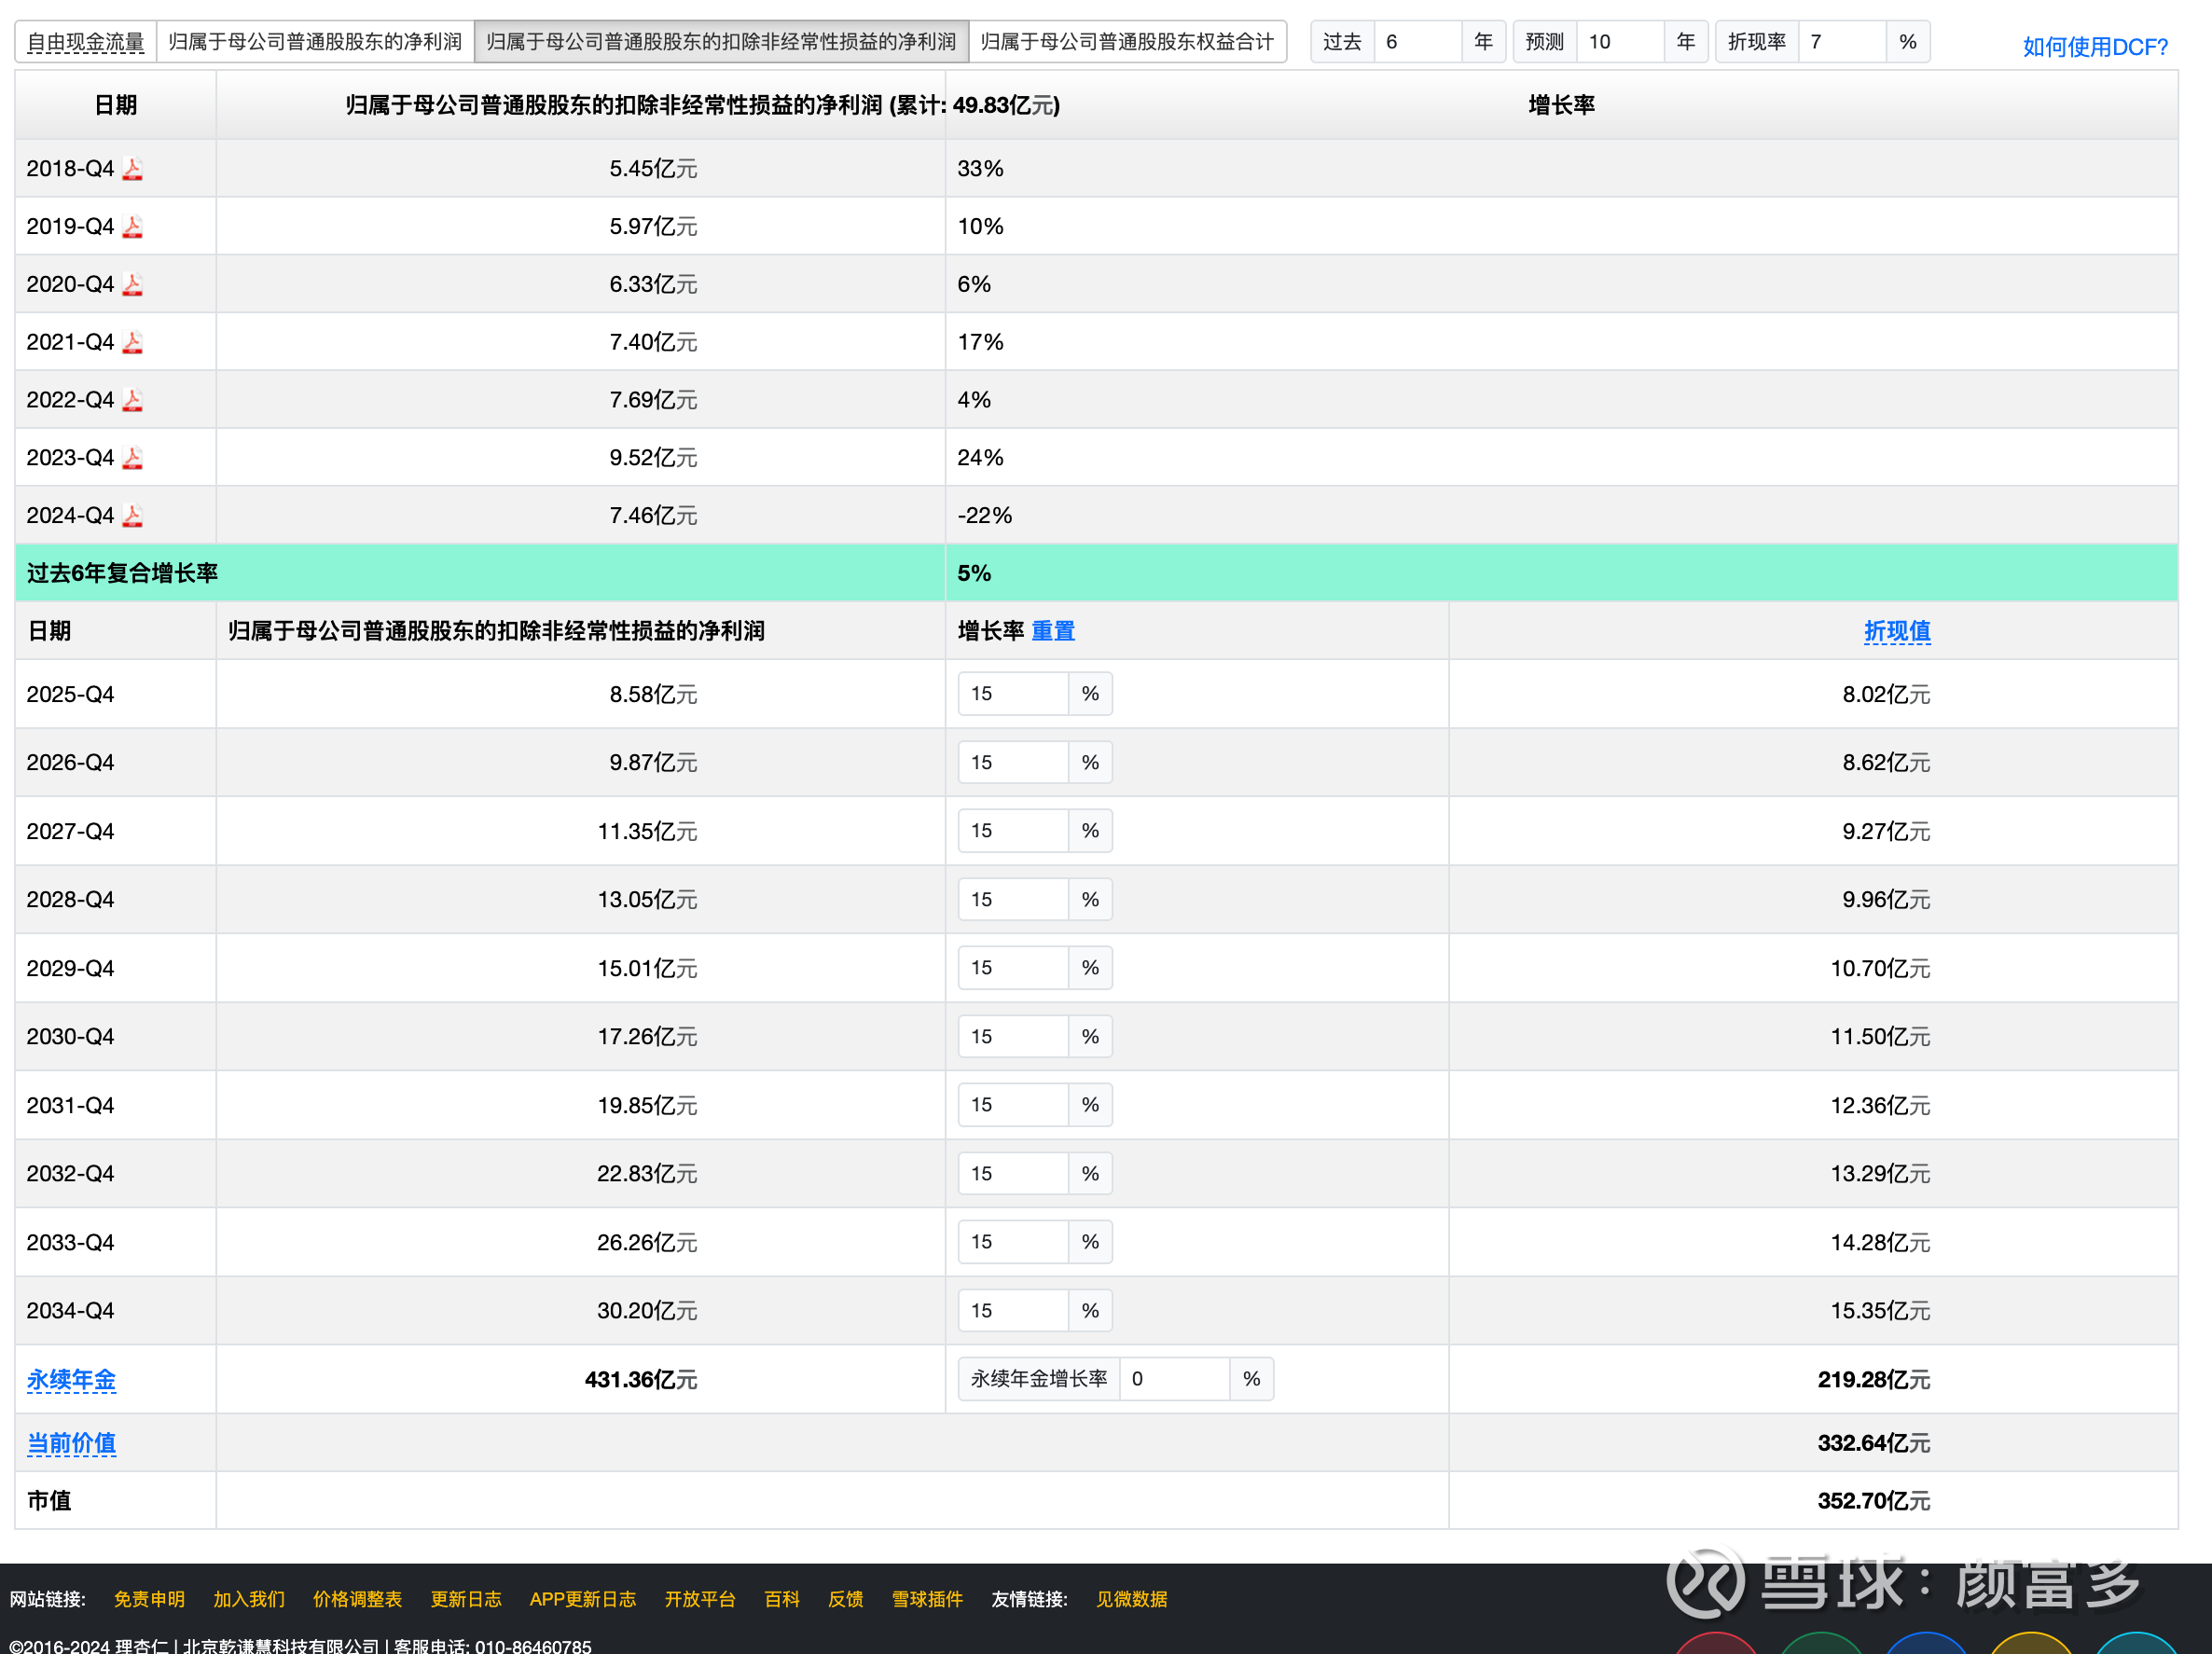
Task: Open the 2020-Q4 PDF report icon
Action: tap(132, 285)
